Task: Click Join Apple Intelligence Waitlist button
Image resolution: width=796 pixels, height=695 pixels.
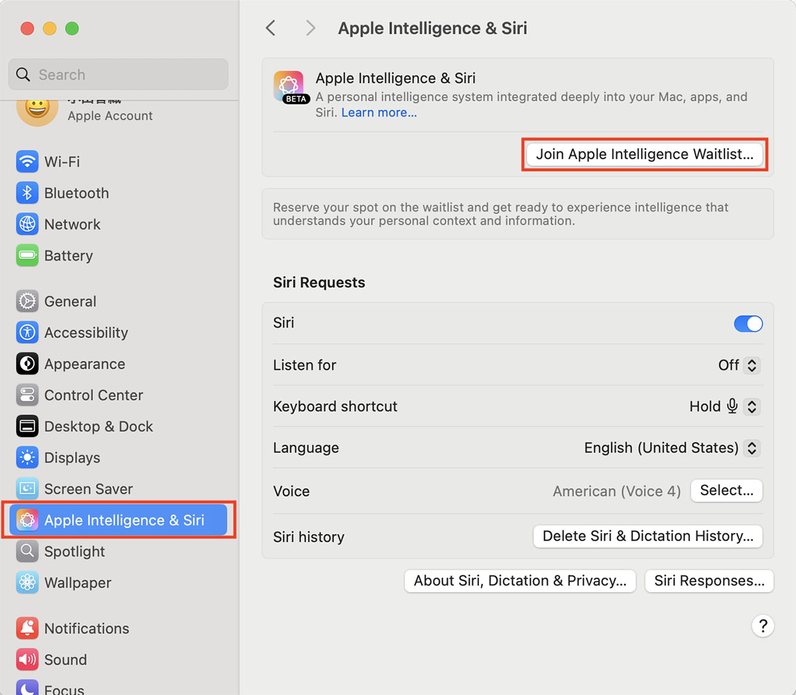Action: point(645,155)
